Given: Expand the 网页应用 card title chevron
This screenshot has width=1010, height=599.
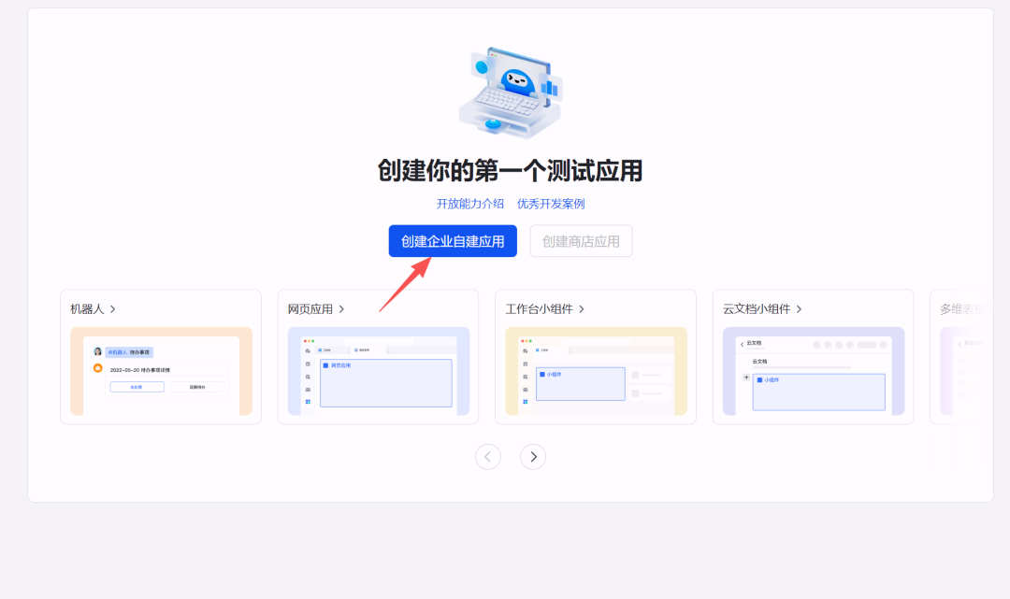Looking at the screenshot, I should (x=341, y=309).
